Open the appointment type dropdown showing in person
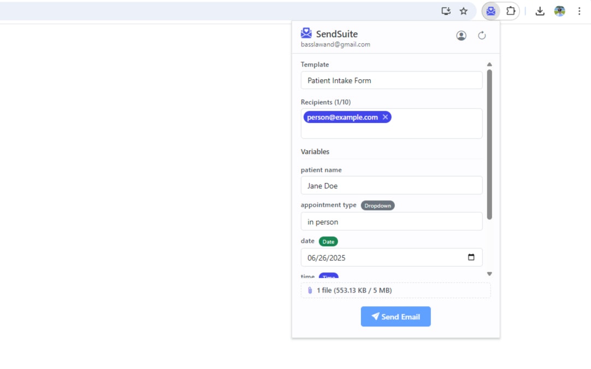This screenshot has width=591, height=369. (x=392, y=222)
